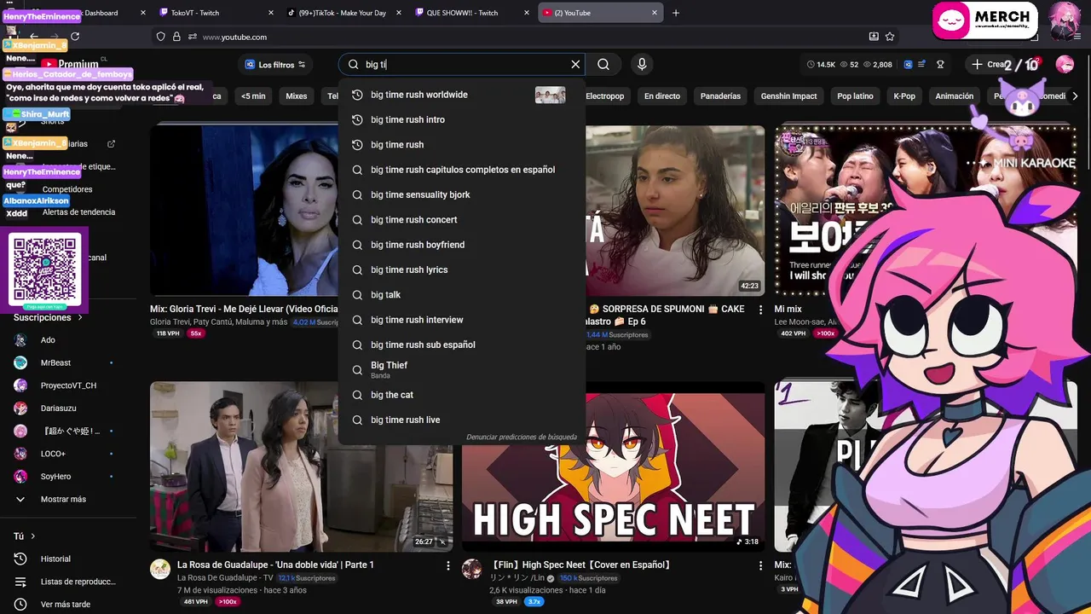
Task: Reload the page with browser refresh icon
Action: 75,37
